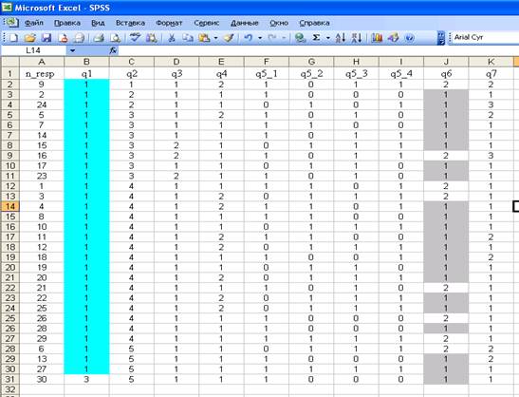Expand the Paste options dropdown arrow
The width and height of the screenshot is (519, 397).
click(215, 38)
